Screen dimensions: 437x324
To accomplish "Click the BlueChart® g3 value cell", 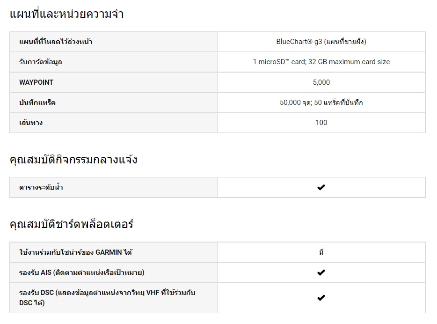I will pos(321,42).
